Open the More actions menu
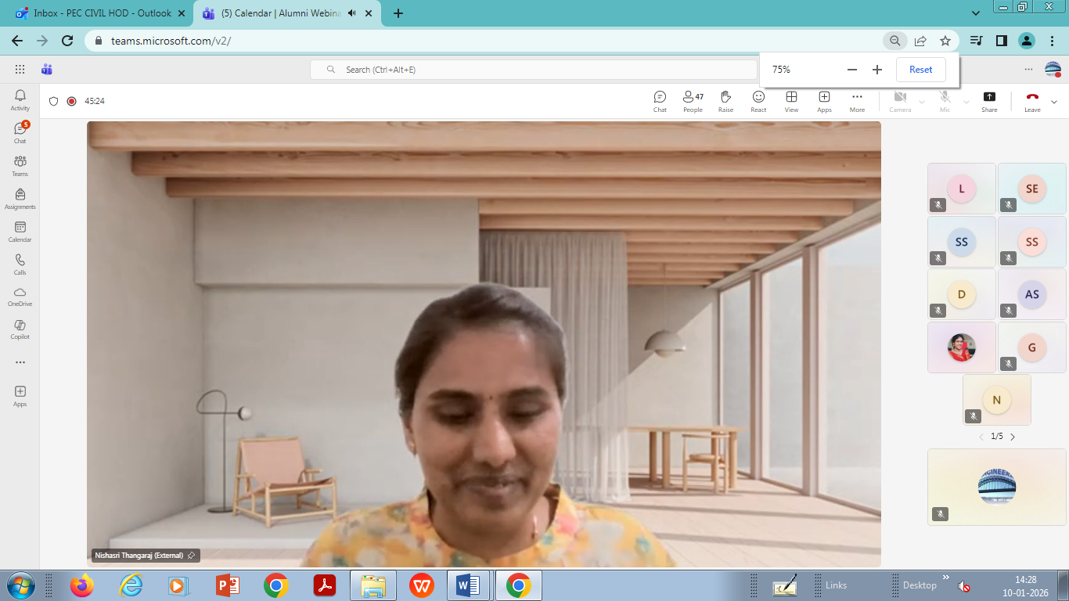Viewport: 1069px width, 601px height. 857,100
